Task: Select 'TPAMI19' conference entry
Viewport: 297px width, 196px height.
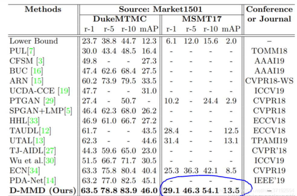Action: 269,141
